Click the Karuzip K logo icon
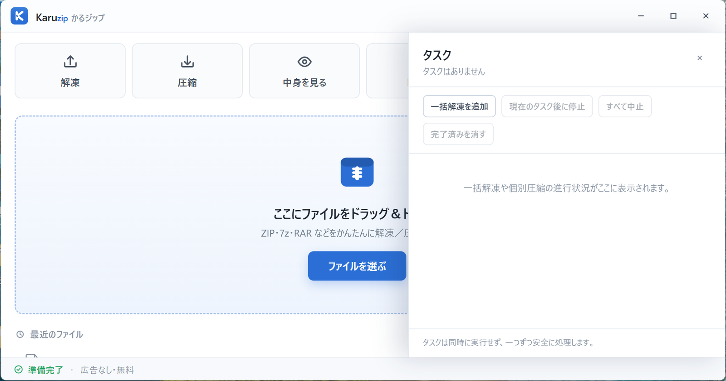 pyautogui.click(x=19, y=16)
